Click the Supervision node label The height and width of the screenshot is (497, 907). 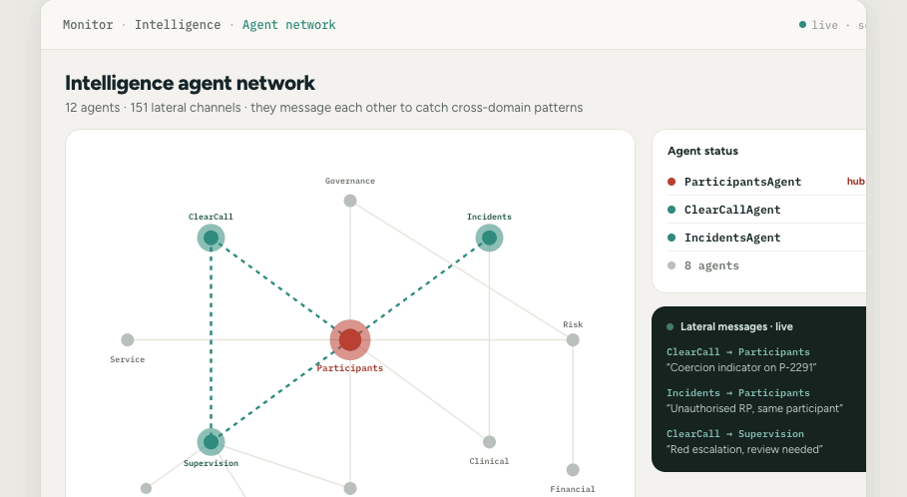point(211,463)
